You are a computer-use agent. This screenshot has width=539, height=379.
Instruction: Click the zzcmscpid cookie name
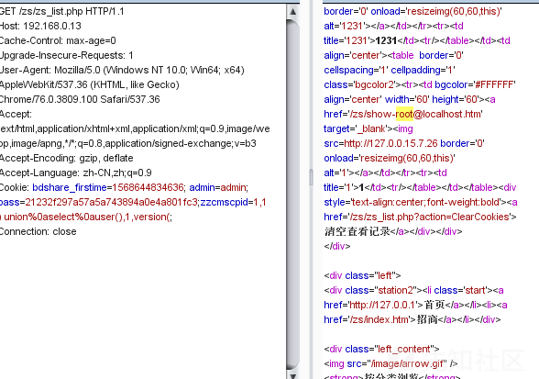coord(224,202)
